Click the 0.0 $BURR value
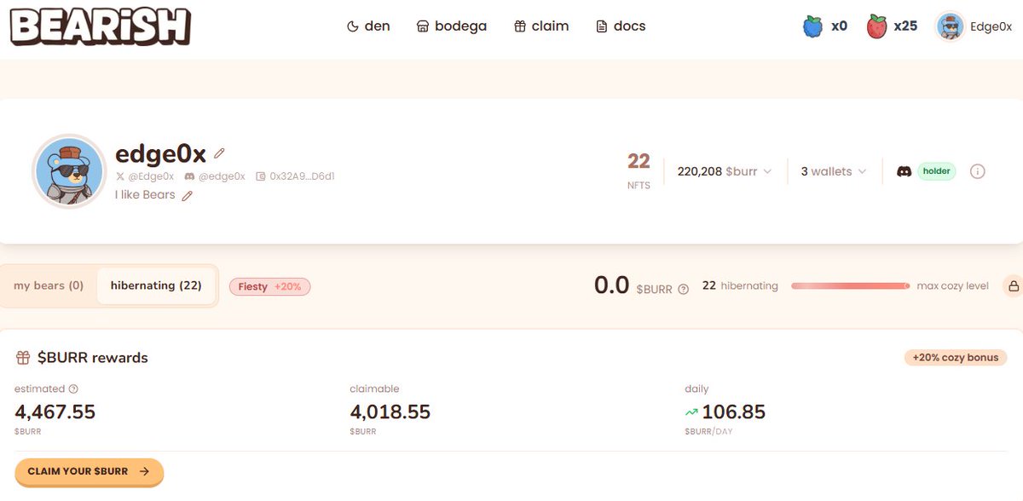This screenshot has width=1023, height=501. [x=611, y=285]
